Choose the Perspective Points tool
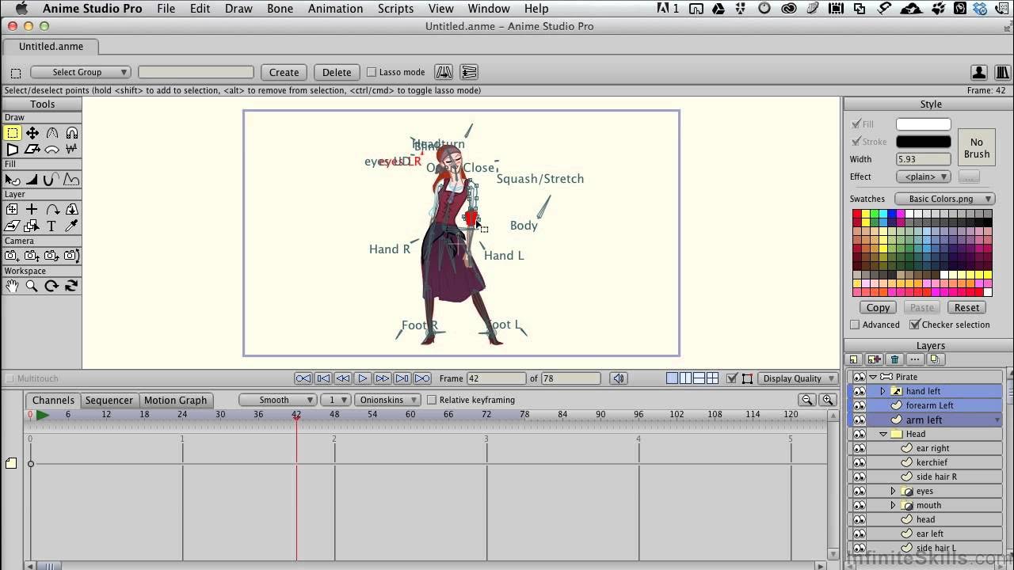1014x570 pixels. click(13, 149)
